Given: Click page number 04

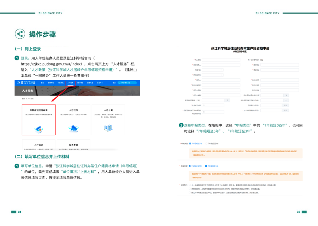Looking at the screenshot, I should (20, 212).
